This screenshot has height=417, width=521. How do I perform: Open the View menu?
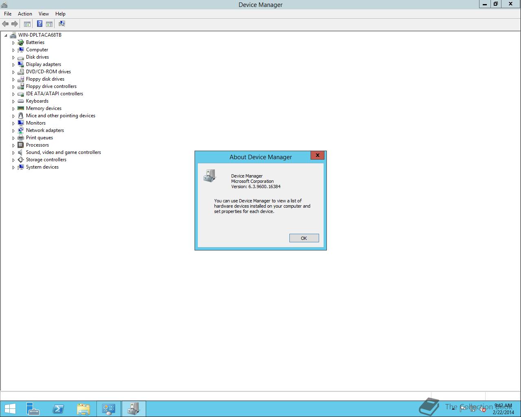[x=44, y=14]
